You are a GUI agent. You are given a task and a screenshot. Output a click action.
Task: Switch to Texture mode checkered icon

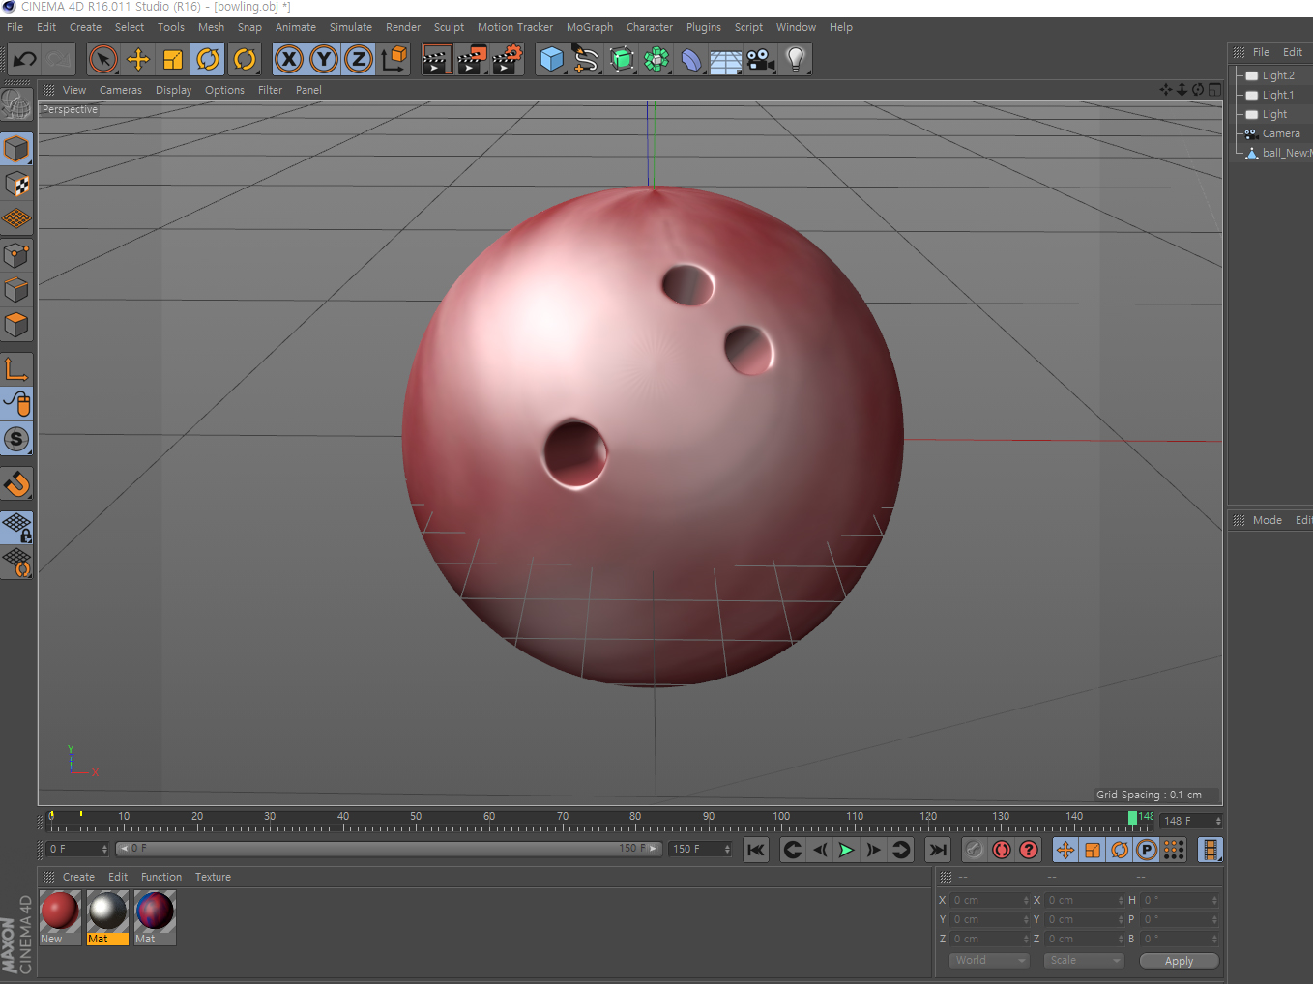click(x=16, y=184)
